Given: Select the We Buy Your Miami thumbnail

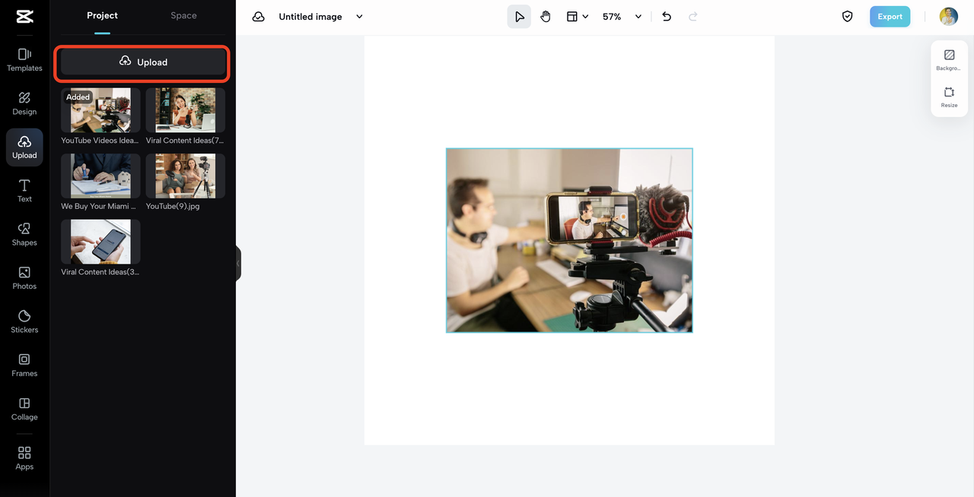Looking at the screenshot, I should point(100,176).
